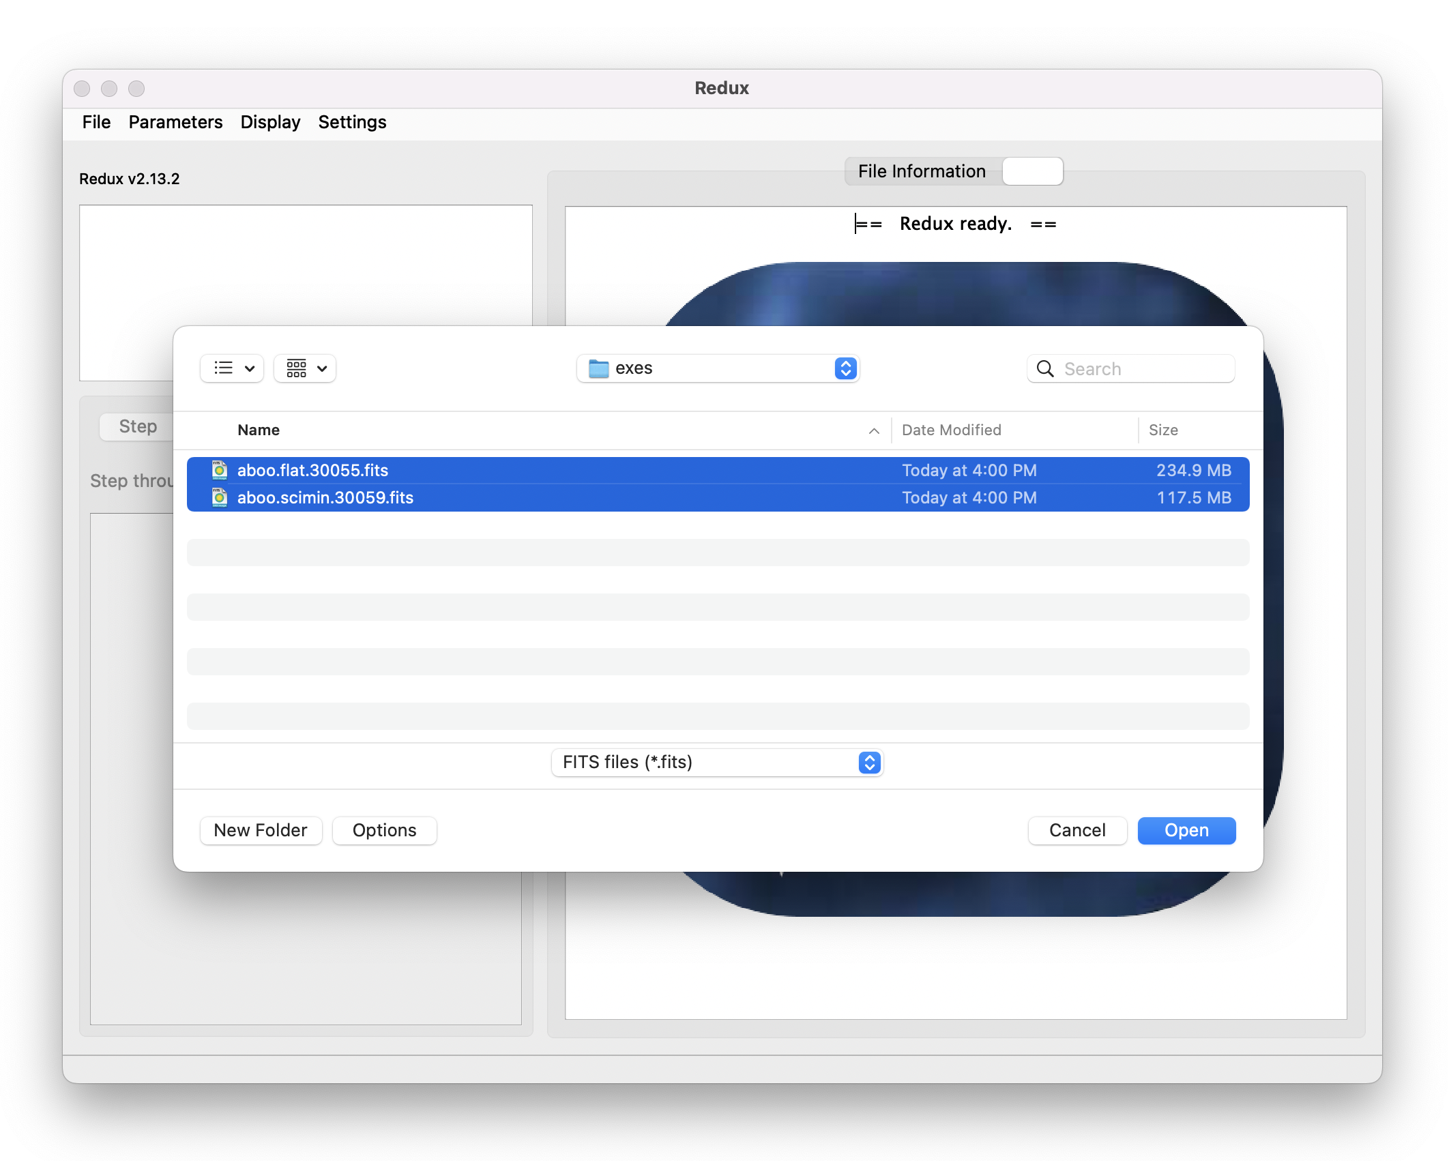Click the search magnifier icon

[x=1044, y=368]
